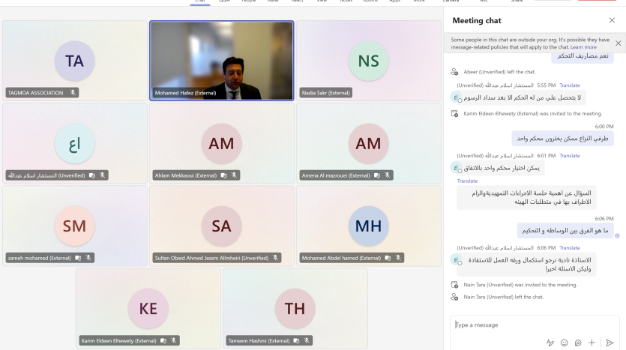
Task: Click the Learn more link in notice
Action: click(x=583, y=47)
